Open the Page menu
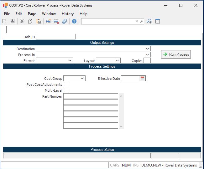This screenshot has height=169, width=204. (x=32, y=14)
